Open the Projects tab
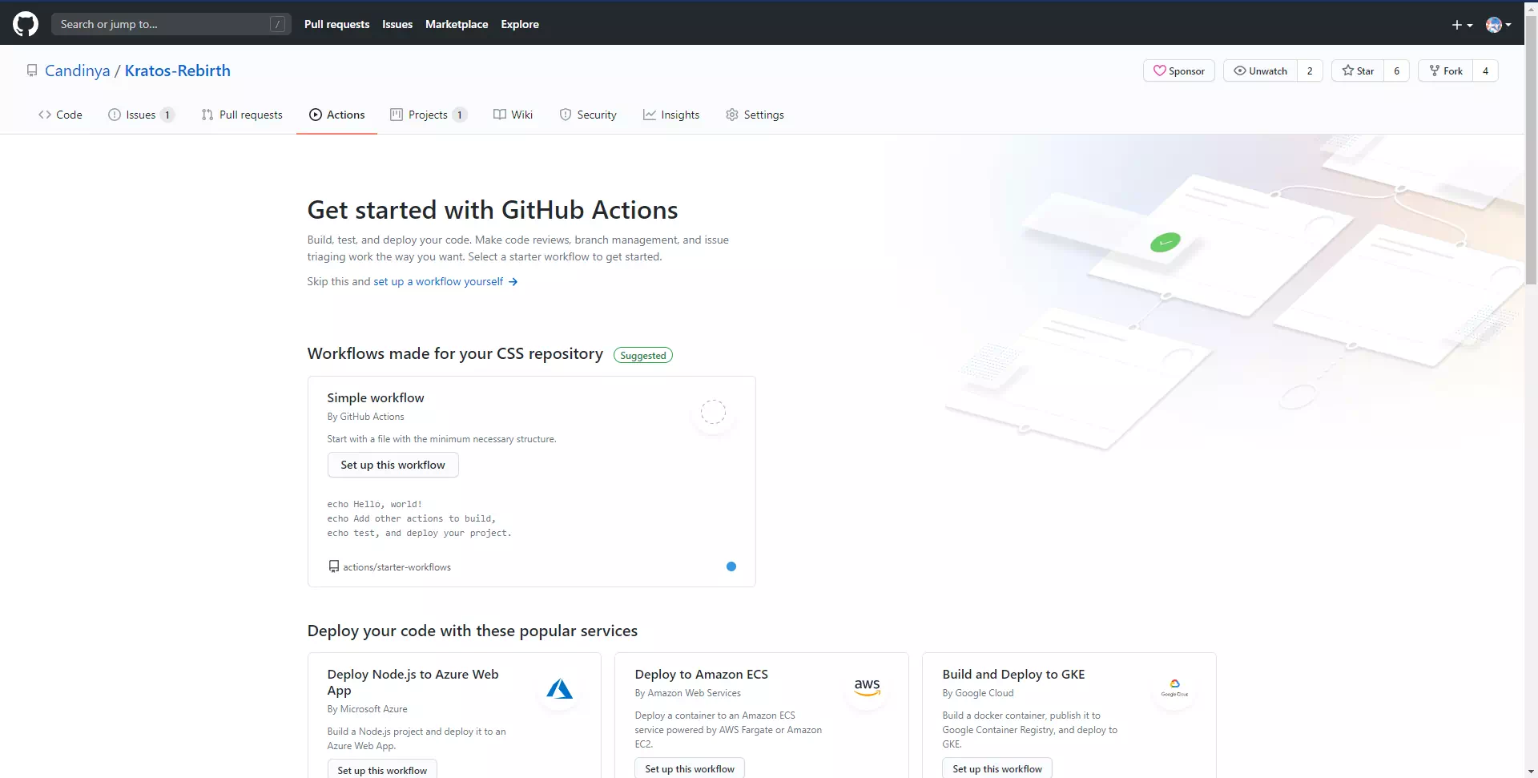1538x778 pixels. point(429,115)
